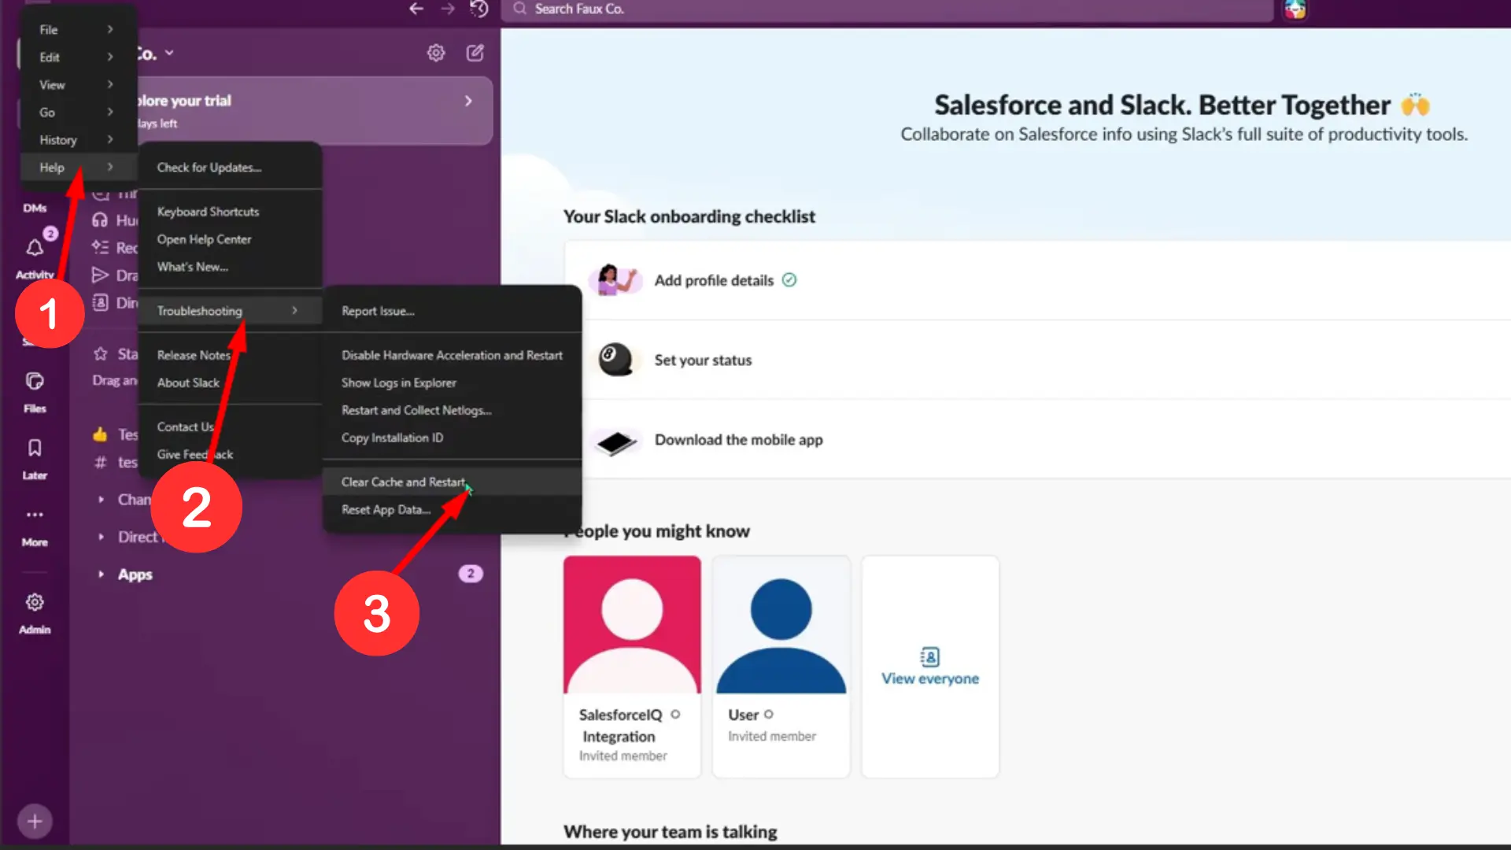Open the SalesforceIQ Integration member card
This screenshot has width=1511, height=850.
632,666
